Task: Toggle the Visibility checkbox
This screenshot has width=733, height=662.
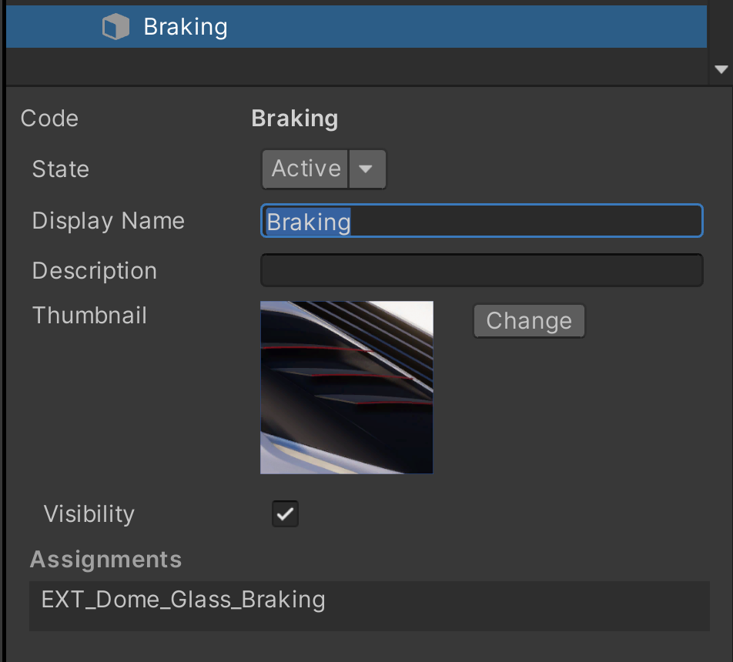Action: pos(285,514)
